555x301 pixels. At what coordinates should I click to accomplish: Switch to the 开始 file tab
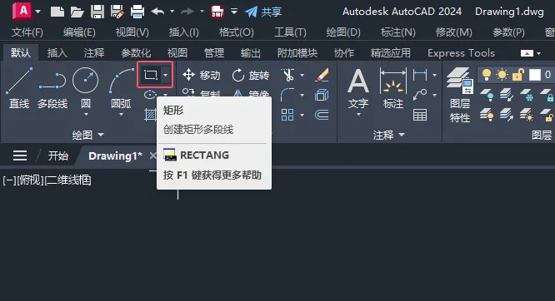click(58, 155)
